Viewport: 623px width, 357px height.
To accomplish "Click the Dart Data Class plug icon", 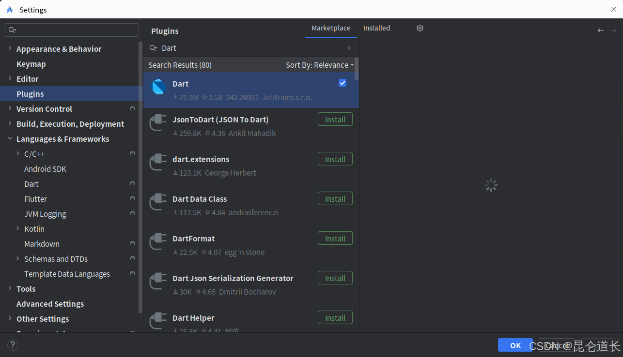I will (158, 202).
